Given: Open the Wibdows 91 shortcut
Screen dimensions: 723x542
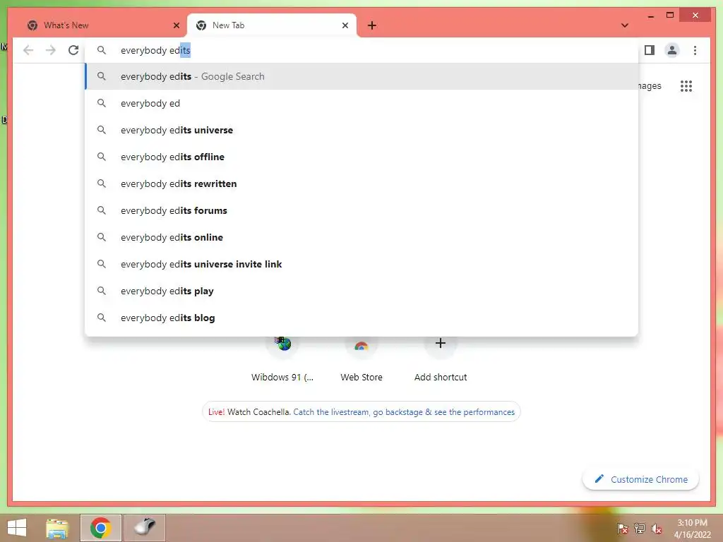Looking at the screenshot, I should tap(282, 359).
